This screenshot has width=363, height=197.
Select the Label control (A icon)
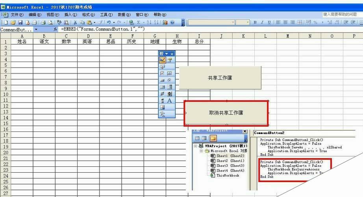click(x=170, y=100)
